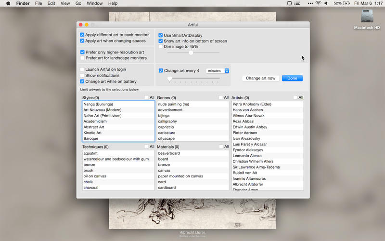385x241 pixels.
Task: Select nude painting (nu) genre
Action: 193,104
